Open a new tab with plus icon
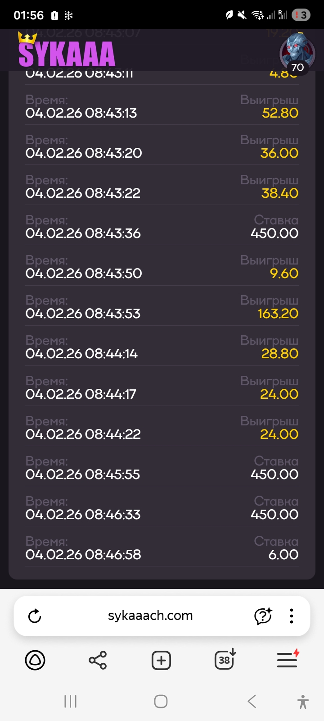Screen dimensions: 324x721 coord(161,661)
